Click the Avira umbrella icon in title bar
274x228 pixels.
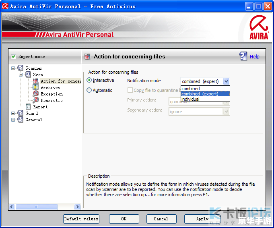click(x=5, y=6)
